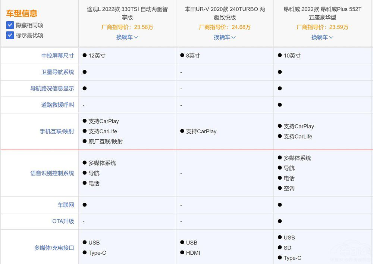
Task: Expand 换辆车 under 本田UR-V
Action: (x=225, y=37)
